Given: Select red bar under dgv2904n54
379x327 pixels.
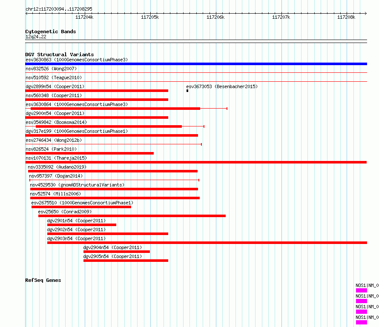Looking at the screenshot, I should coord(117,252).
